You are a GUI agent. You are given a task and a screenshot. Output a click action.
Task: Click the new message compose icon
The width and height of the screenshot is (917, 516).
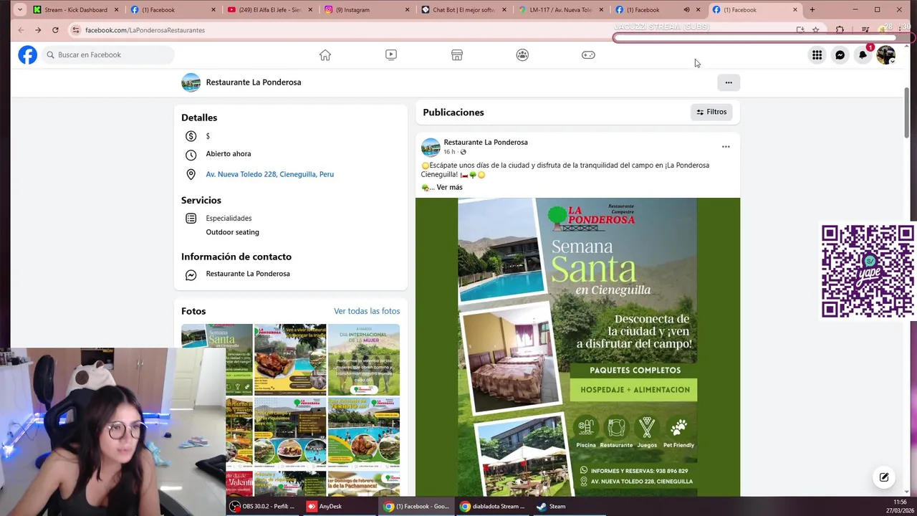(x=884, y=477)
